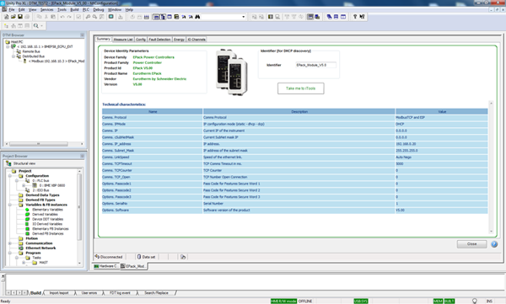The height and width of the screenshot is (304, 506).
Task: Select the MAST task tree item
Action: [x=44, y=263]
